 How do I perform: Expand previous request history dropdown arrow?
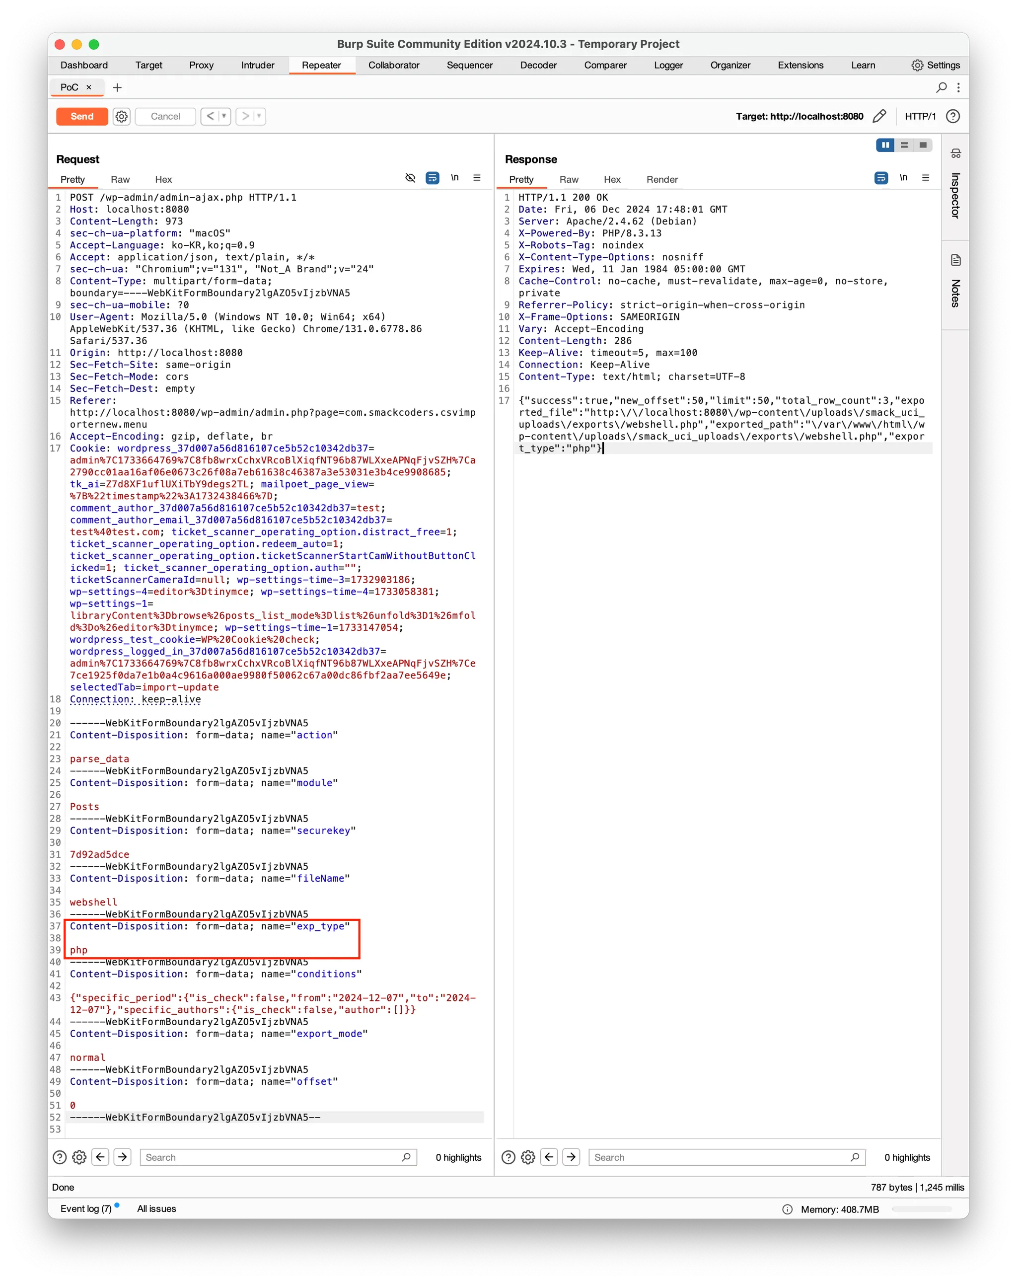click(x=224, y=117)
